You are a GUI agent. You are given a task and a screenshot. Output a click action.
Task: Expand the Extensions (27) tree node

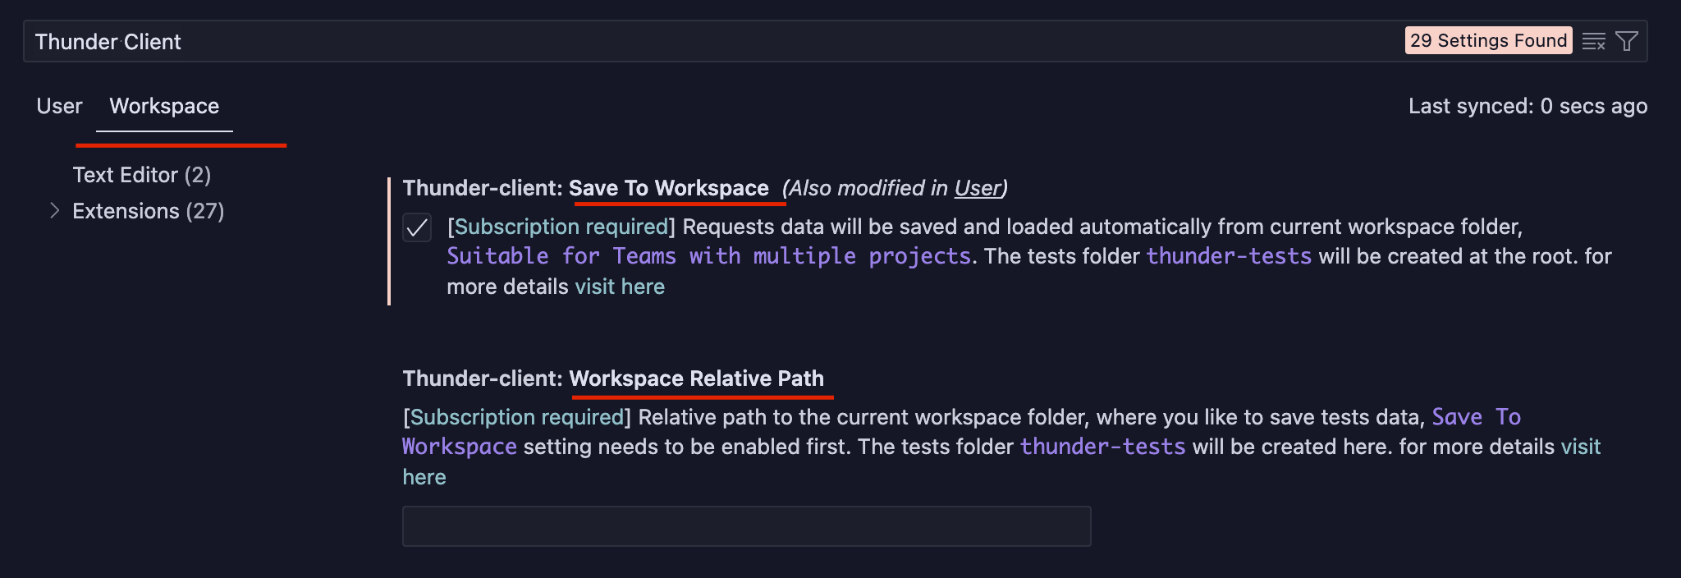[54, 211]
